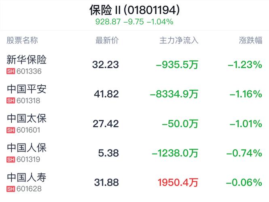The width and height of the screenshot is (269, 202).
Task: Click the -8334.9万 net inflow value
Action: coord(174,94)
